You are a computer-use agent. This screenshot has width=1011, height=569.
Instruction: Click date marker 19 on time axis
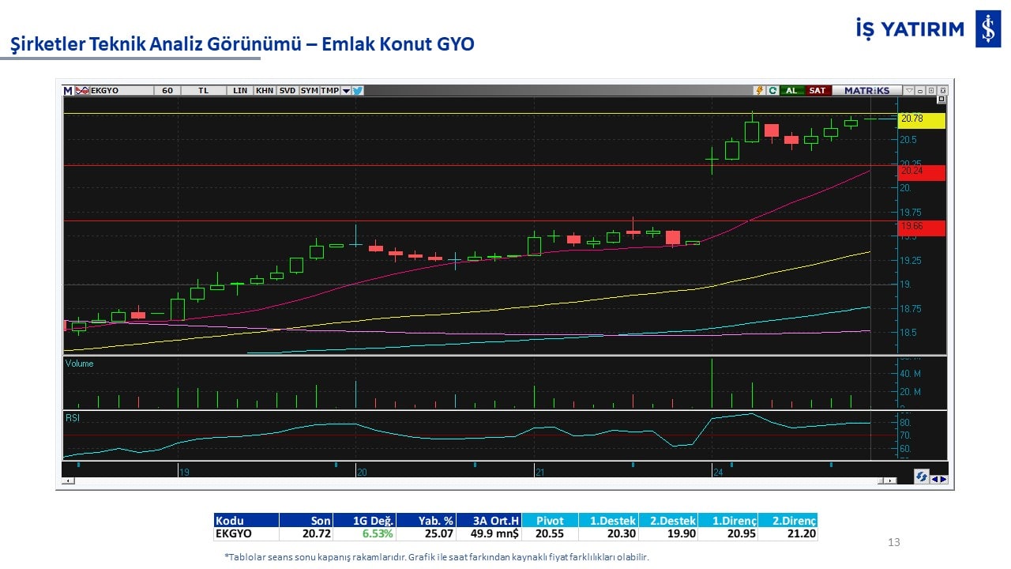(x=184, y=472)
